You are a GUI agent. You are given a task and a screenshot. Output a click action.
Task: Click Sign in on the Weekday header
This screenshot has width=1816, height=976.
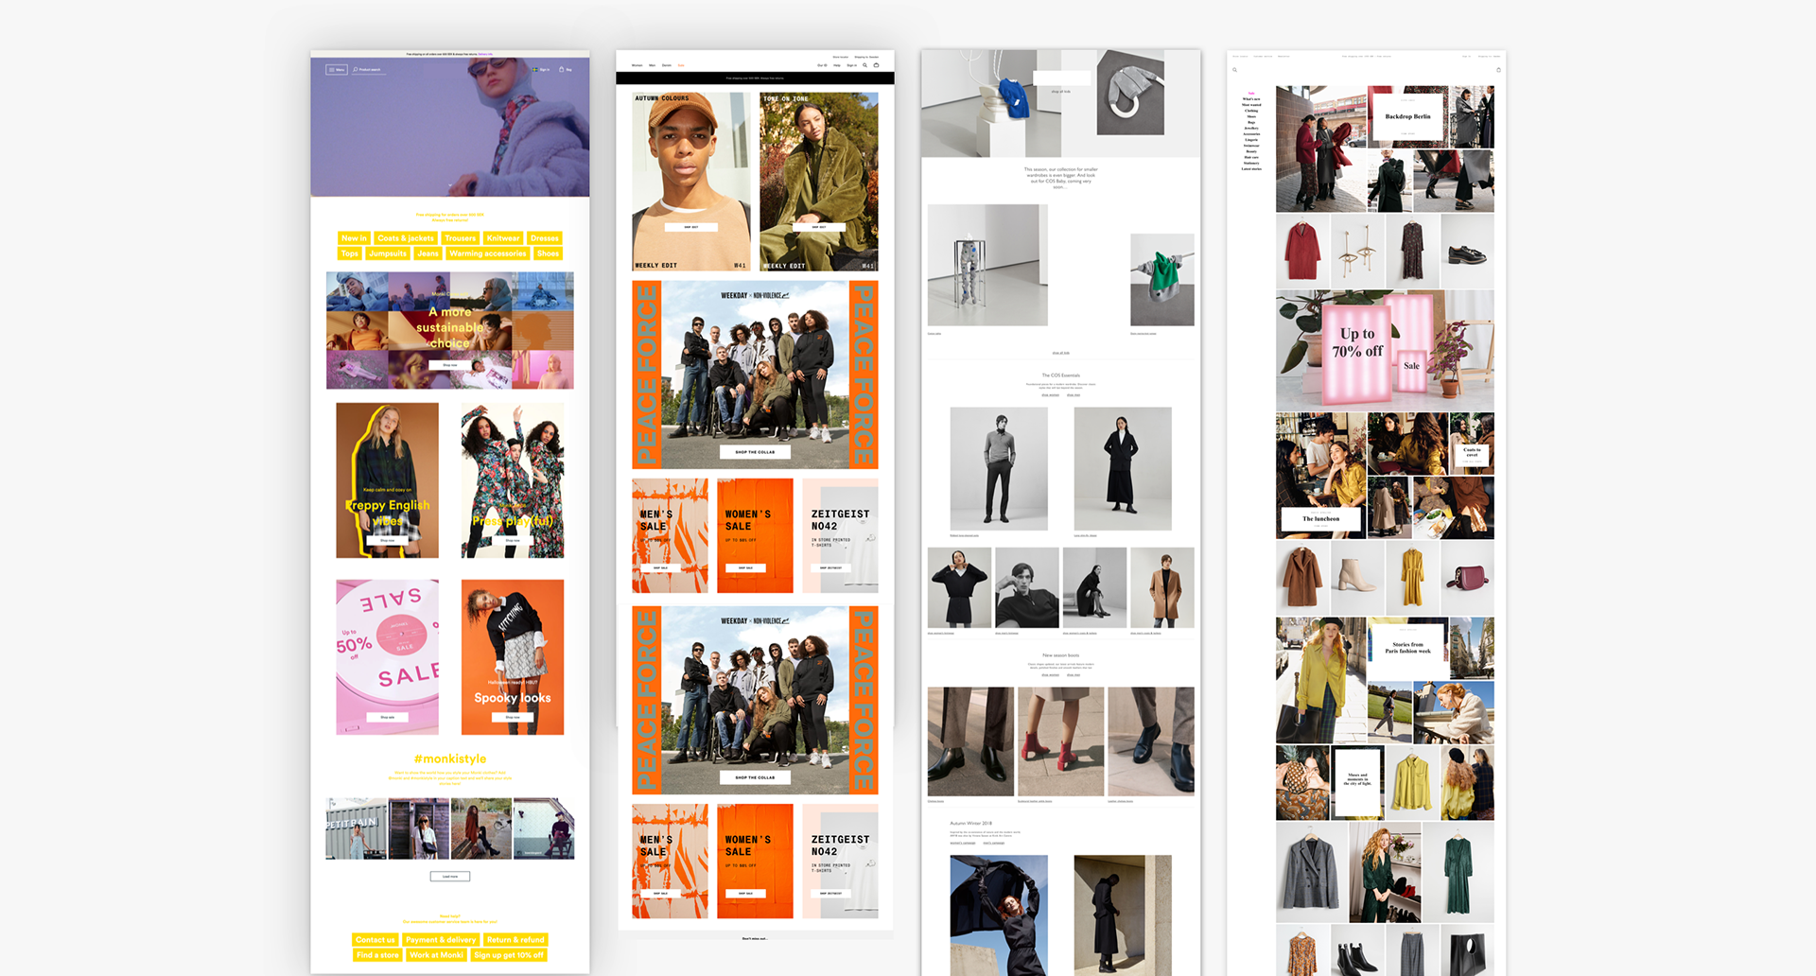pyautogui.click(x=852, y=65)
